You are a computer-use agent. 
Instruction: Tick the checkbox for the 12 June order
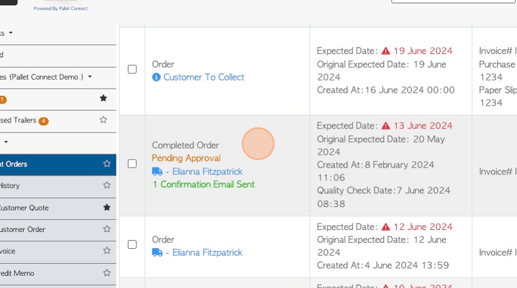tap(132, 245)
